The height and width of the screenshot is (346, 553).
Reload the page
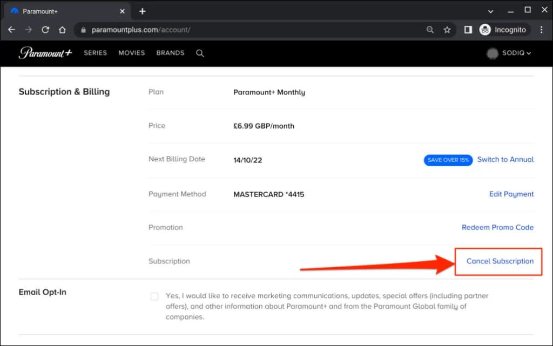point(45,30)
